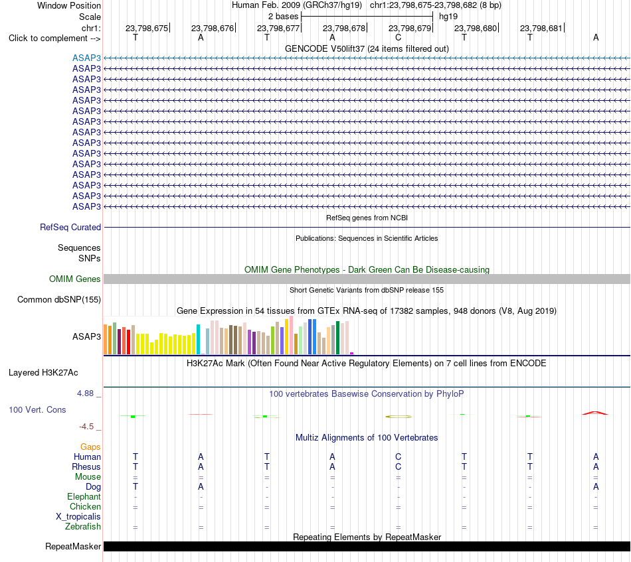The height and width of the screenshot is (562, 631).
Task: Open the Publications: Sequences in Scientific Articles title
Action: [367, 238]
